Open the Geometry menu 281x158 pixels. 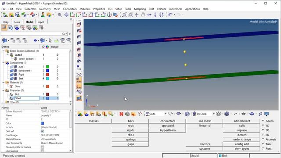tap(45, 9)
